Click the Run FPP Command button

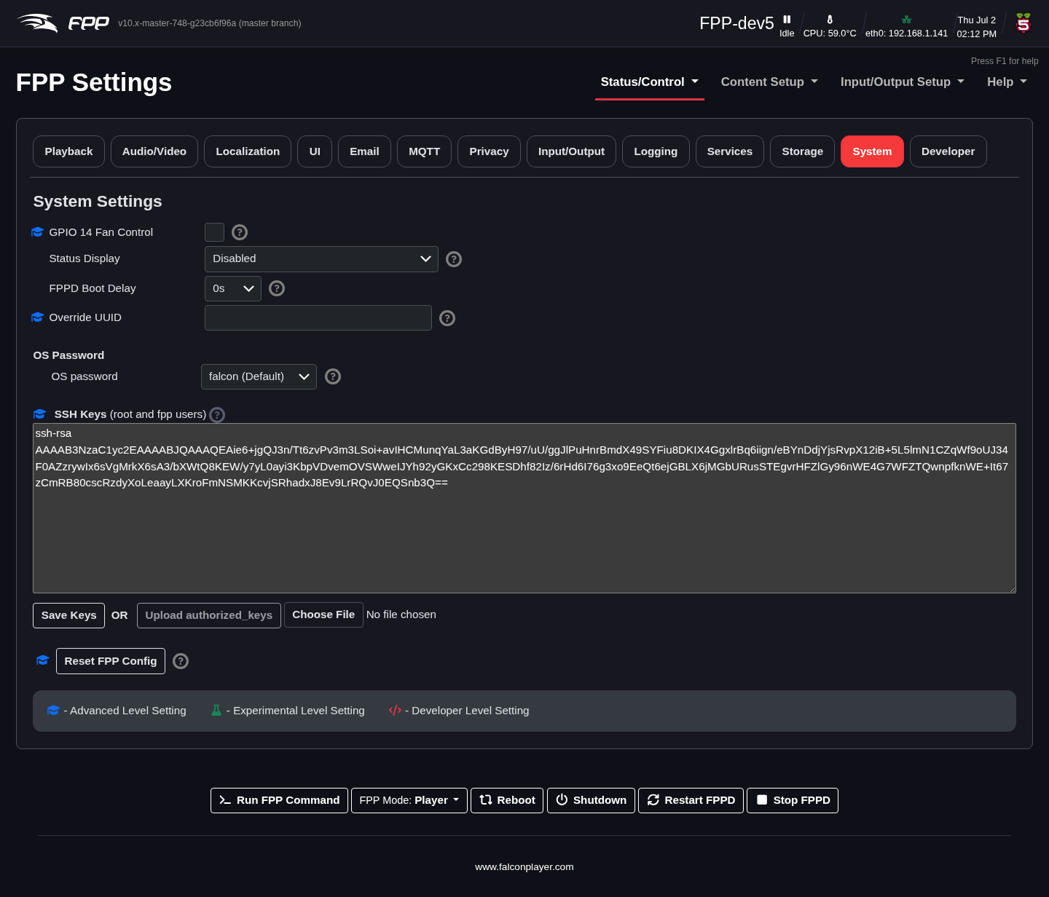coord(279,800)
